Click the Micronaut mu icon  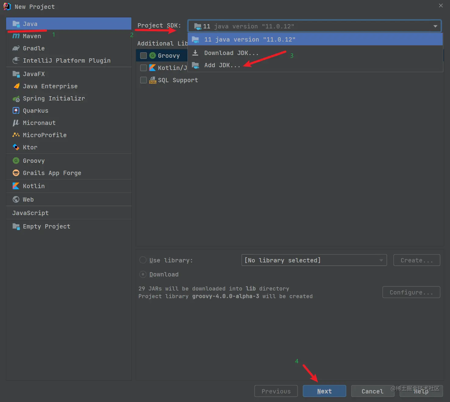coord(16,123)
